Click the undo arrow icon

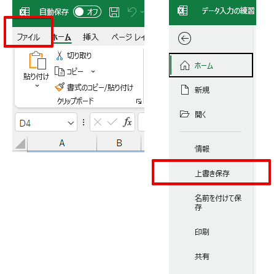pos(132,12)
